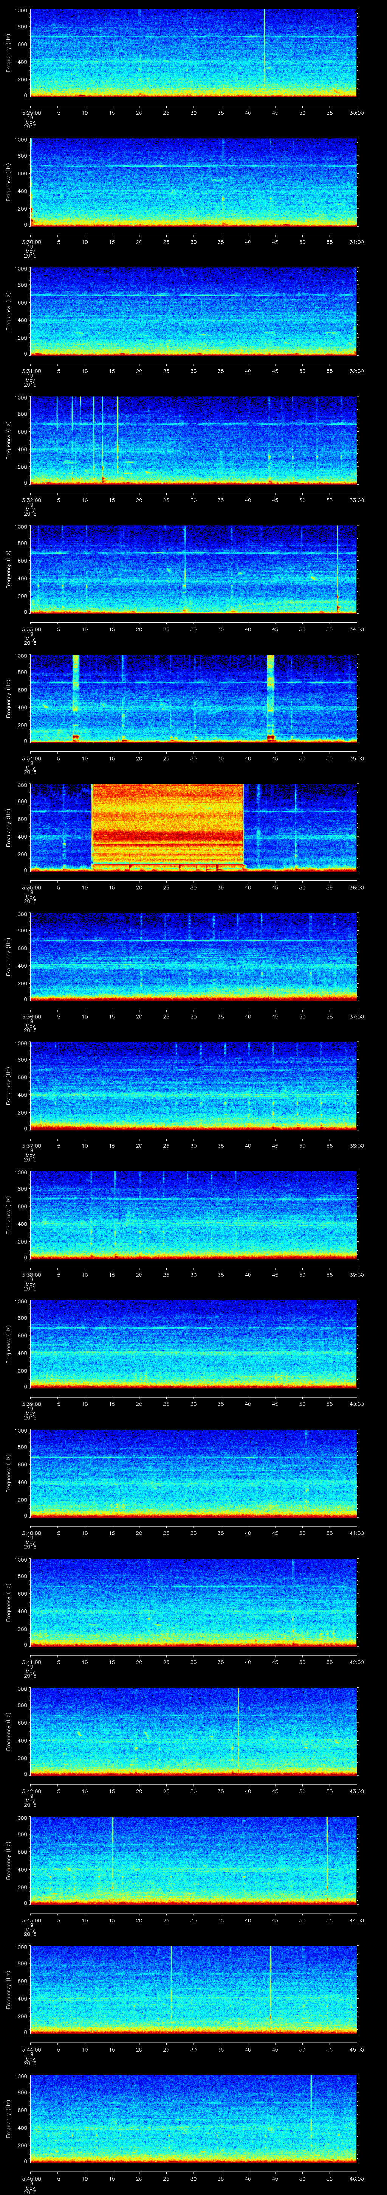Click the spectrogram panel starting at 3:33:00
The height and width of the screenshot is (2195, 387).
click(194, 569)
